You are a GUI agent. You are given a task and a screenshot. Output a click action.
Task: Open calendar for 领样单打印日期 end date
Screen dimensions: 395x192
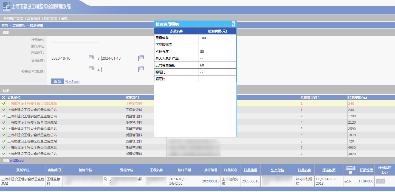point(142,68)
